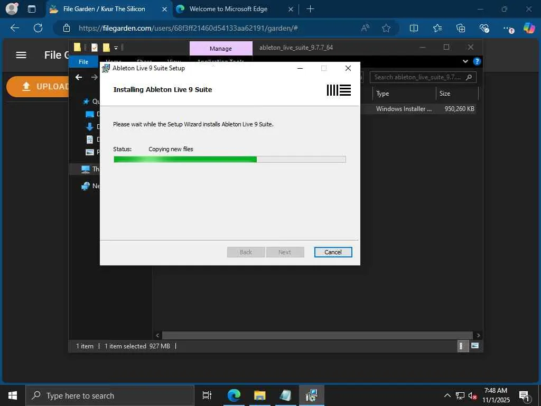
Task: Open Browser essentials heart icon
Action: point(484,28)
